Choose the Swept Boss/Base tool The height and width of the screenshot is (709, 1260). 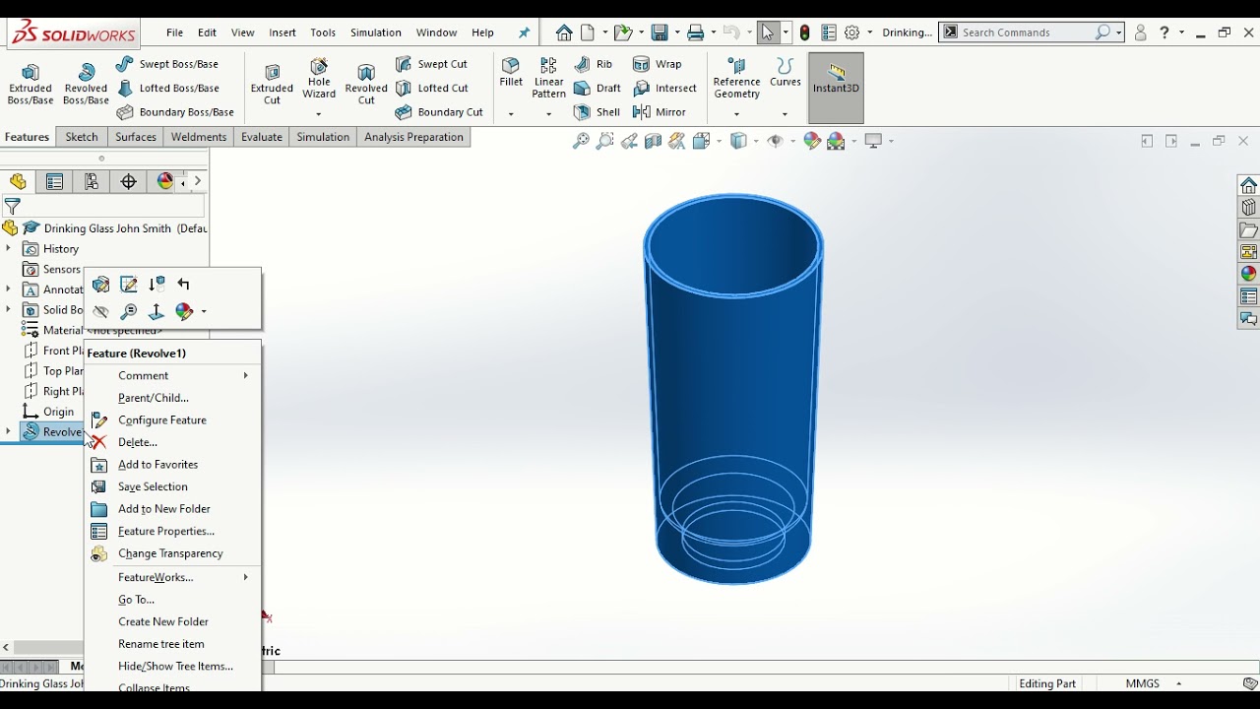click(x=167, y=64)
